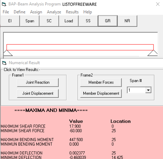Open the Span toolbar button
The width and height of the screenshot is (163, 159).
click(30, 21)
